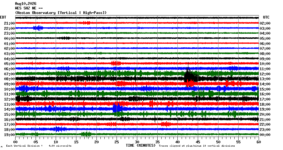Click the 10 minute axis tick label

point(56,142)
